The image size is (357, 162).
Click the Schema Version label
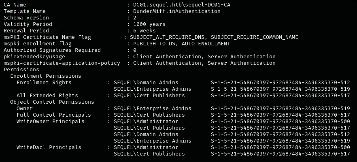26,18
